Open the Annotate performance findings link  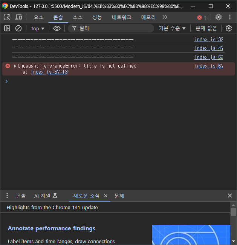[52, 228]
